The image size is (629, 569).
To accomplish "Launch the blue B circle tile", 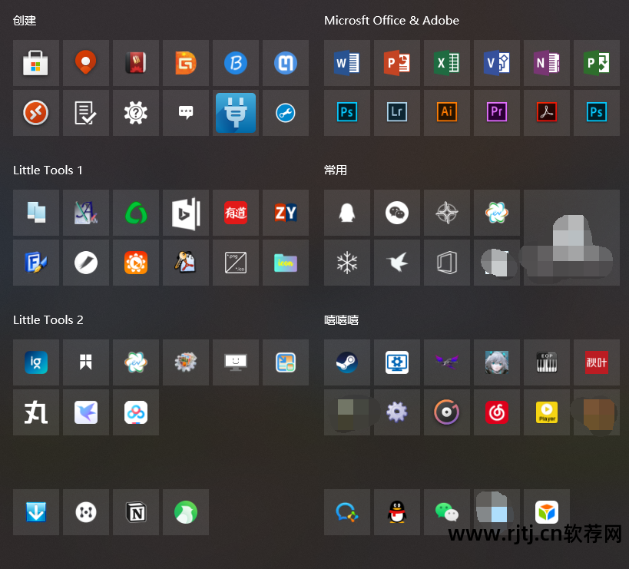I will [x=236, y=63].
